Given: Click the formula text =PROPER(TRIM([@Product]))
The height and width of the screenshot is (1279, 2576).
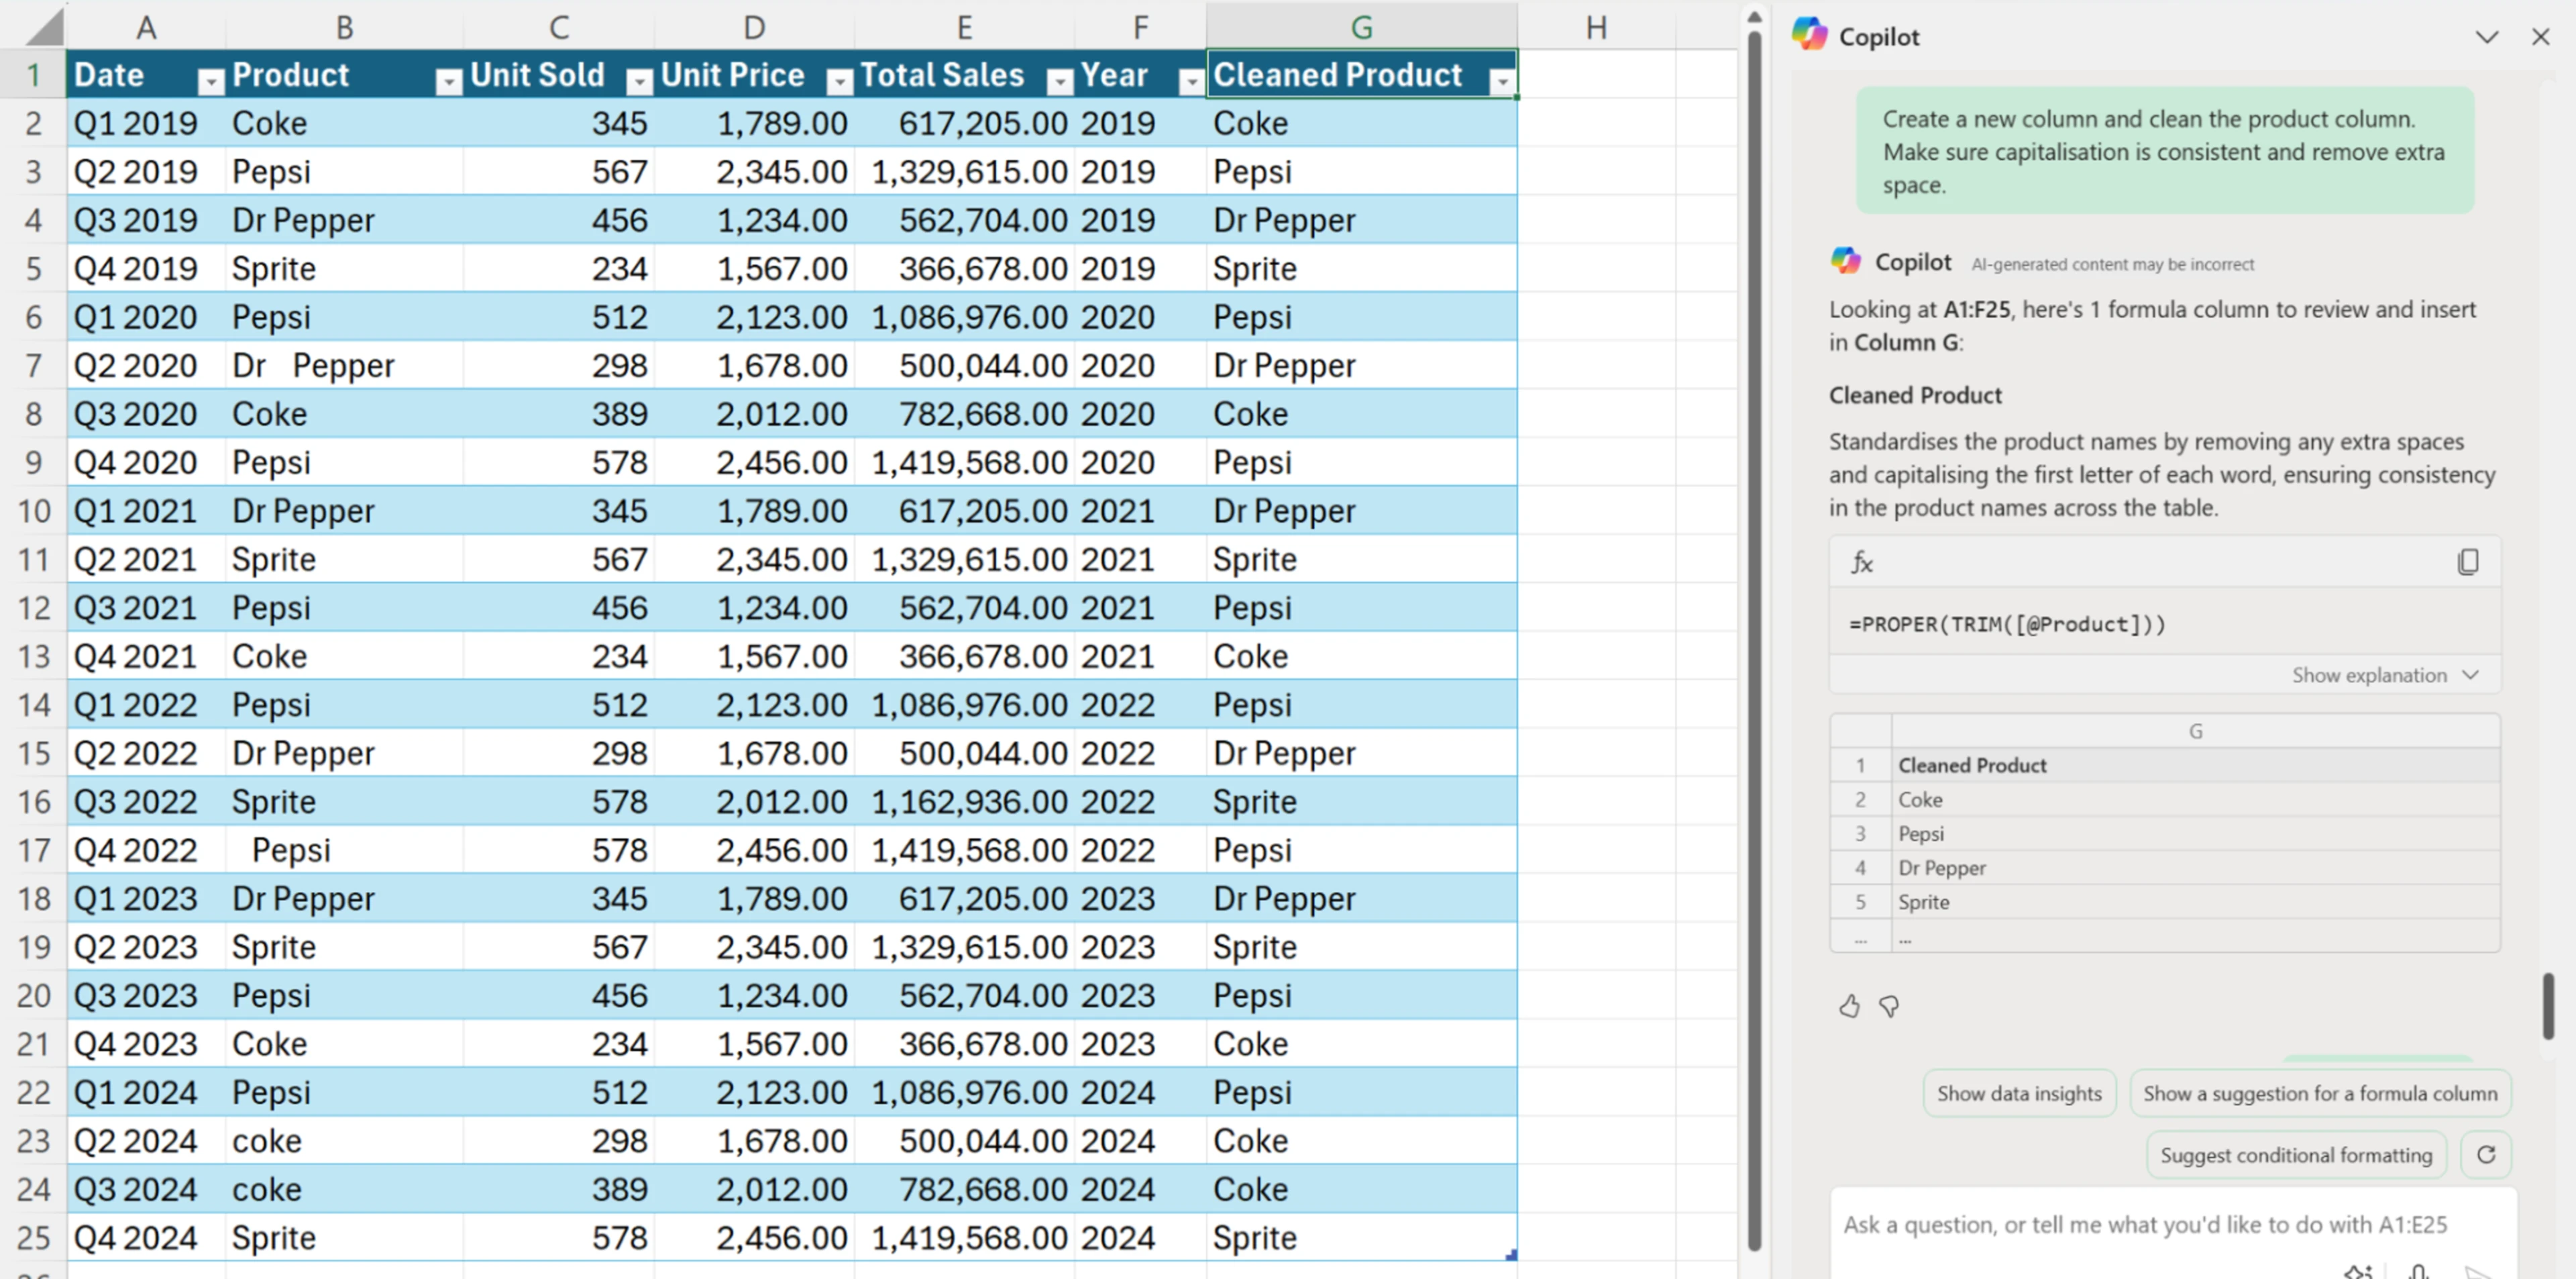Looking at the screenshot, I should coord(2007,624).
